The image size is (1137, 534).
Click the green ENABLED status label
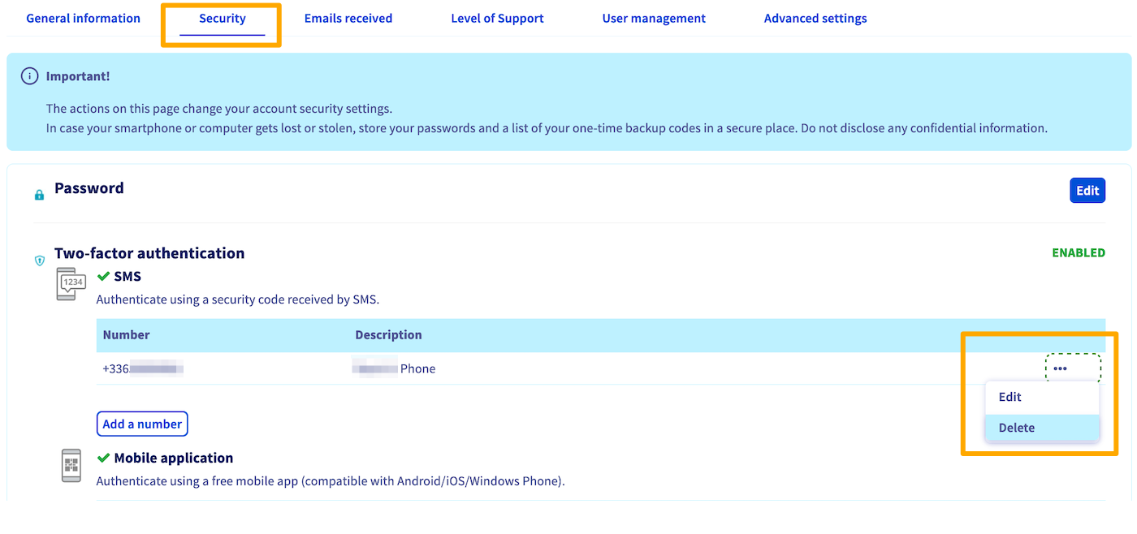[x=1078, y=252]
